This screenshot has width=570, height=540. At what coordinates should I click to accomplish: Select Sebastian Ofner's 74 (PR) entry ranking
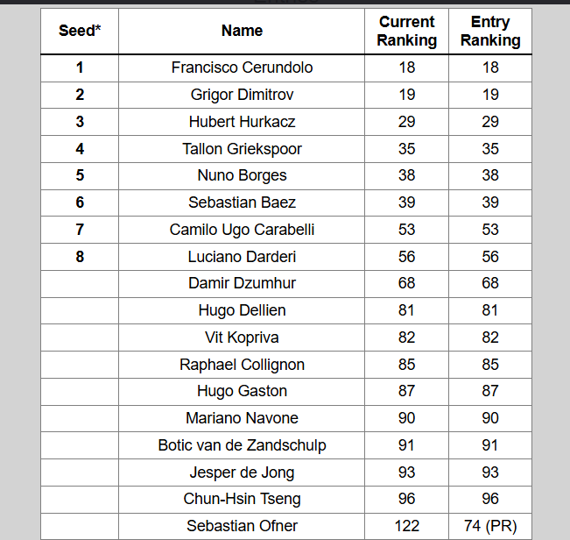pyautogui.click(x=490, y=526)
